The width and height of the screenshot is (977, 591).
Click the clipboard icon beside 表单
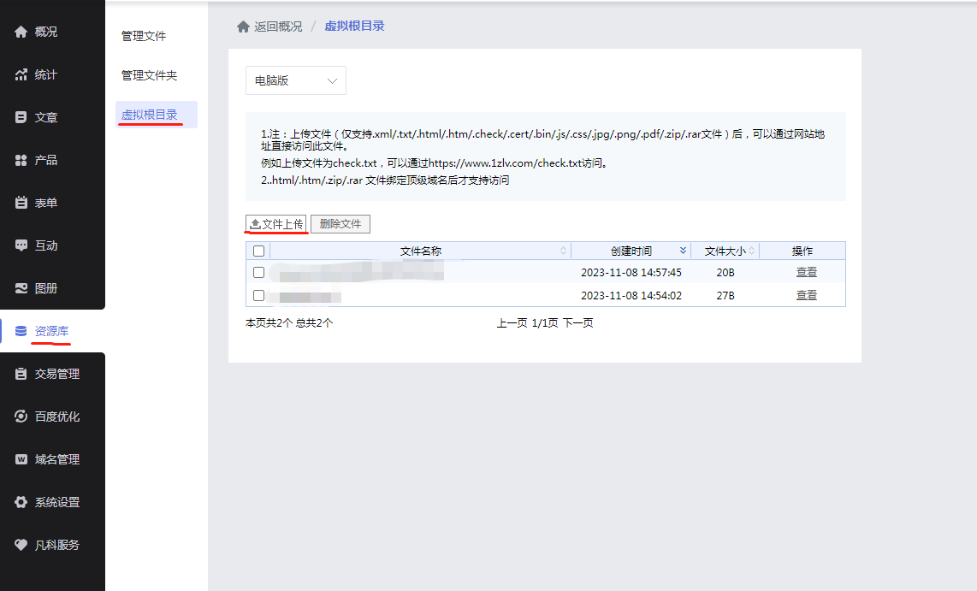[21, 203]
